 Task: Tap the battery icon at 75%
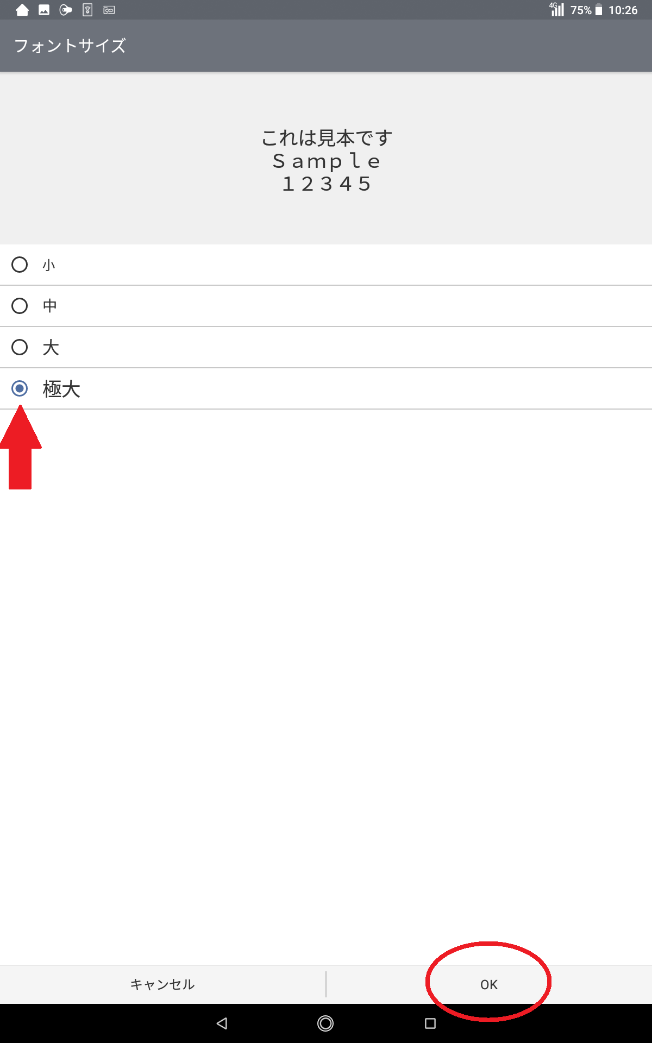pos(599,10)
